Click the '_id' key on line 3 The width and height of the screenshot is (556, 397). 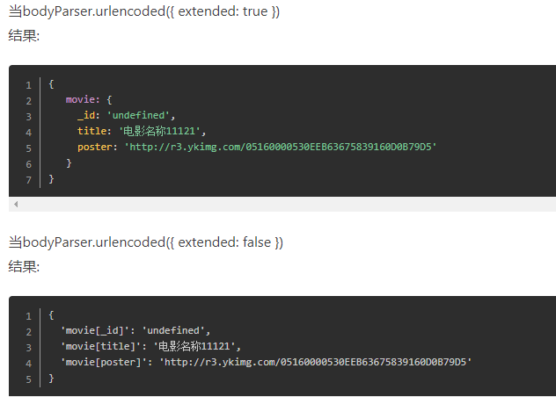click(x=86, y=115)
